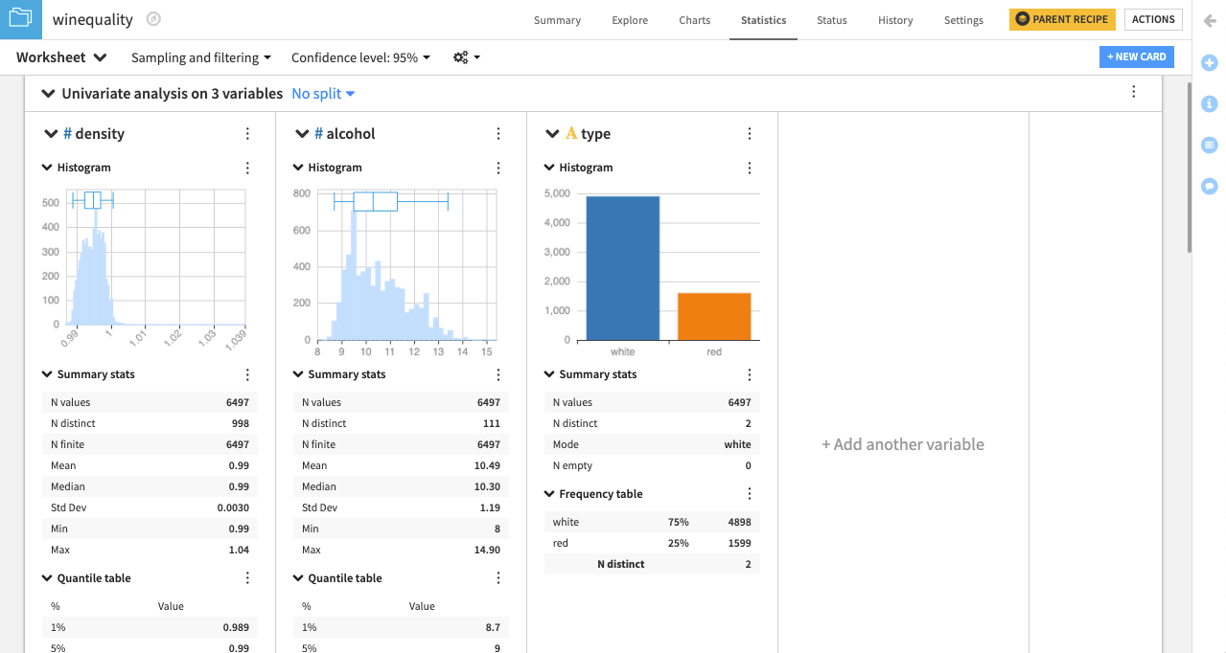Open the settings gear in the worksheet toolbar

[x=461, y=56]
